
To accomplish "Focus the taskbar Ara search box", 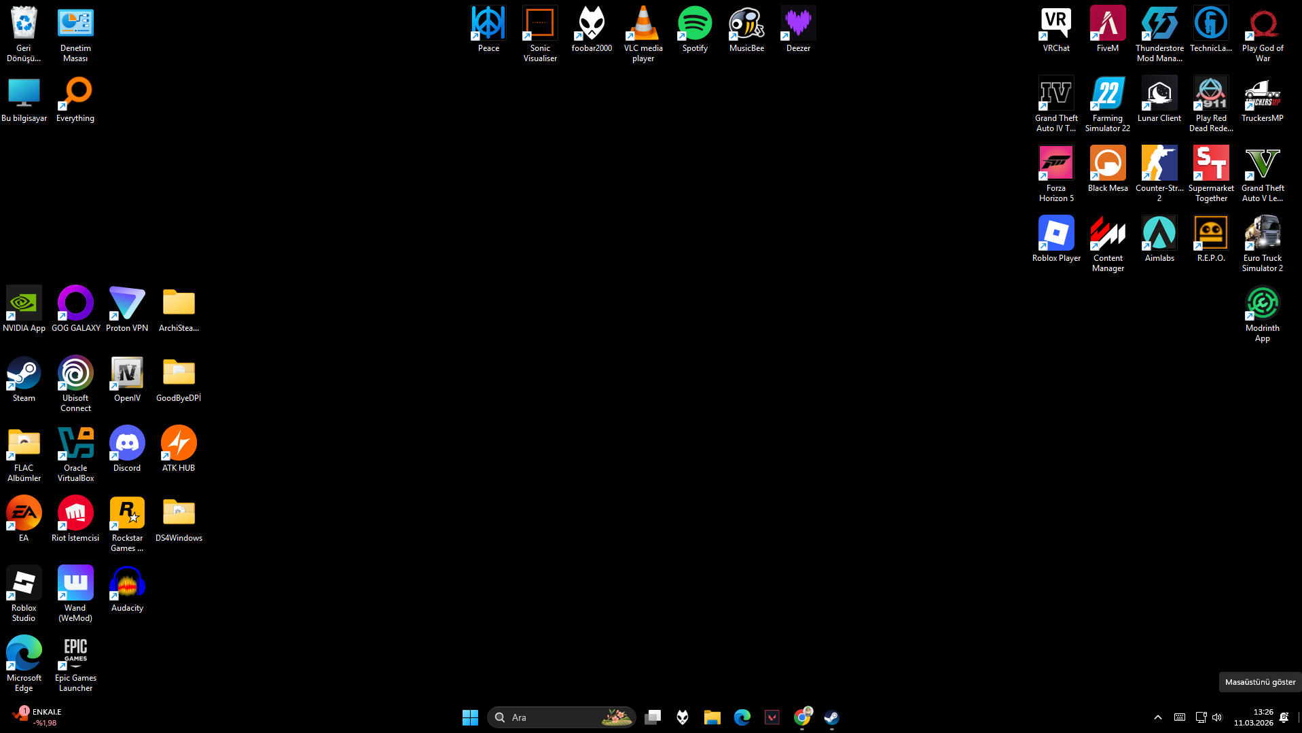I will click(561, 717).
